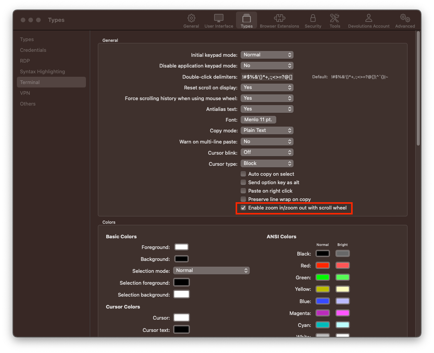Open the Initial keypad mode dropdown
Viewport: 434px width, 353px height.
[267, 54]
